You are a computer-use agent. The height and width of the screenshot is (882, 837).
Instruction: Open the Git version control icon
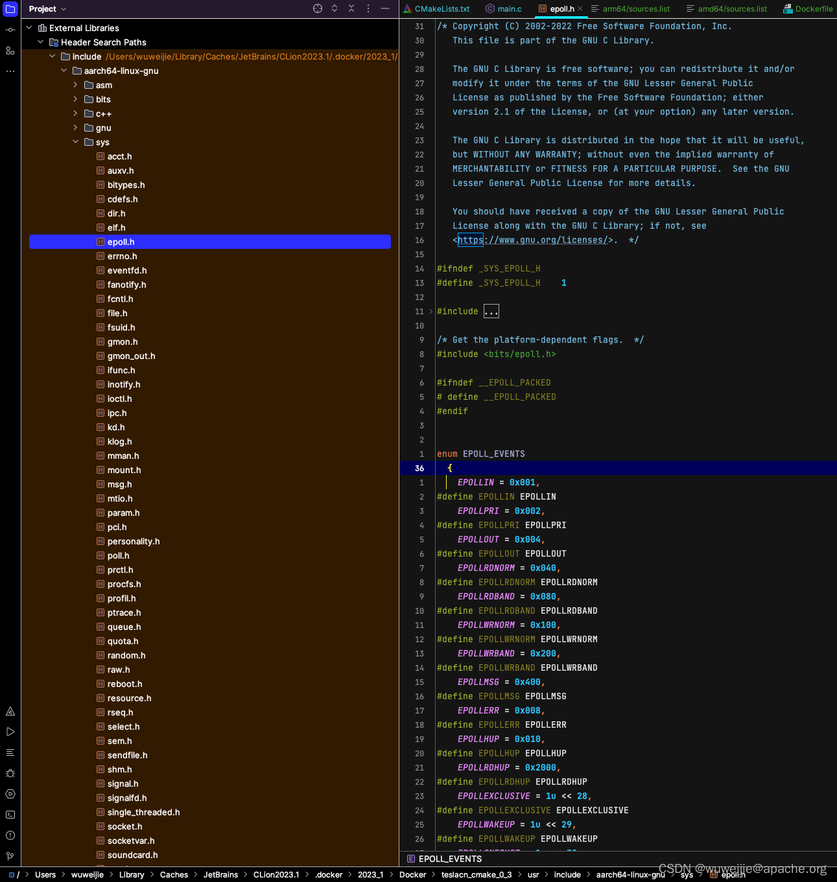(10, 856)
